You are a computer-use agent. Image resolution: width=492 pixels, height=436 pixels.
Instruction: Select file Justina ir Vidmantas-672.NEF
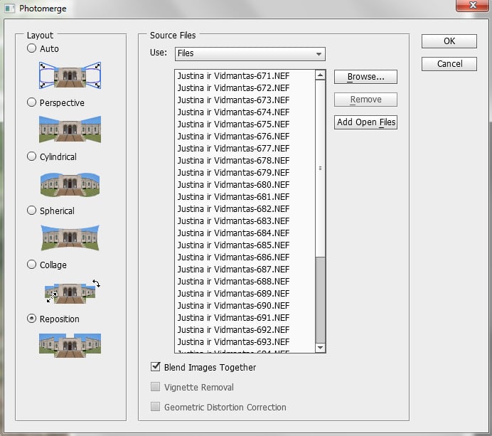click(x=245, y=88)
